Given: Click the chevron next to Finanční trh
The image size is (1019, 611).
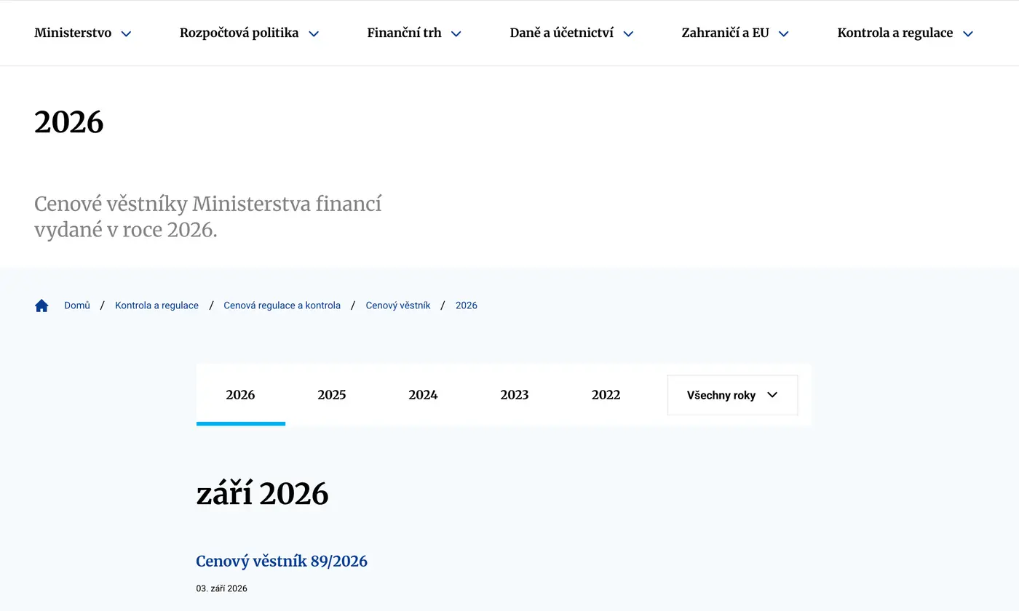Looking at the screenshot, I should pyautogui.click(x=456, y=33).
